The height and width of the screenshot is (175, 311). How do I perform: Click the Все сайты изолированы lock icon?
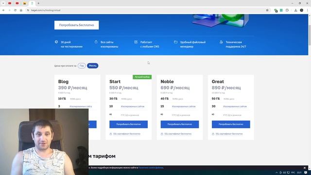96,42
